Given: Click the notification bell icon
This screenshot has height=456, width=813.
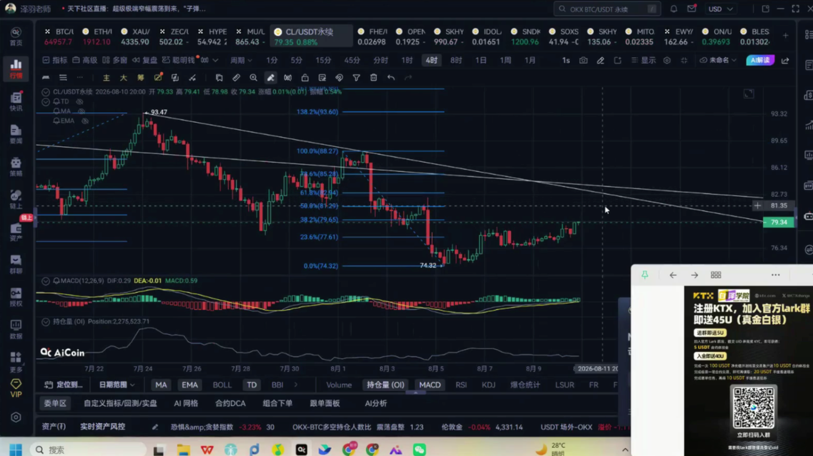Looking at the screenshot, I should tap(674, 9).
